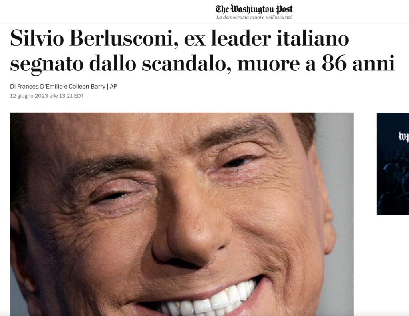
Task: Open author Frances D'Emilio's page
Action: (x=40, y=86)
